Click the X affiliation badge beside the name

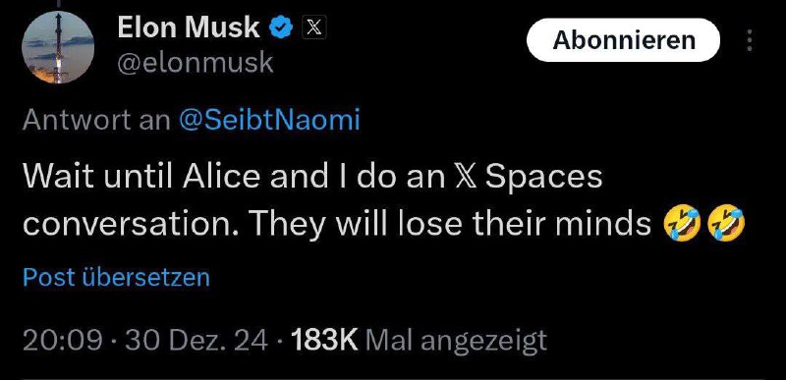coord(313,28)
